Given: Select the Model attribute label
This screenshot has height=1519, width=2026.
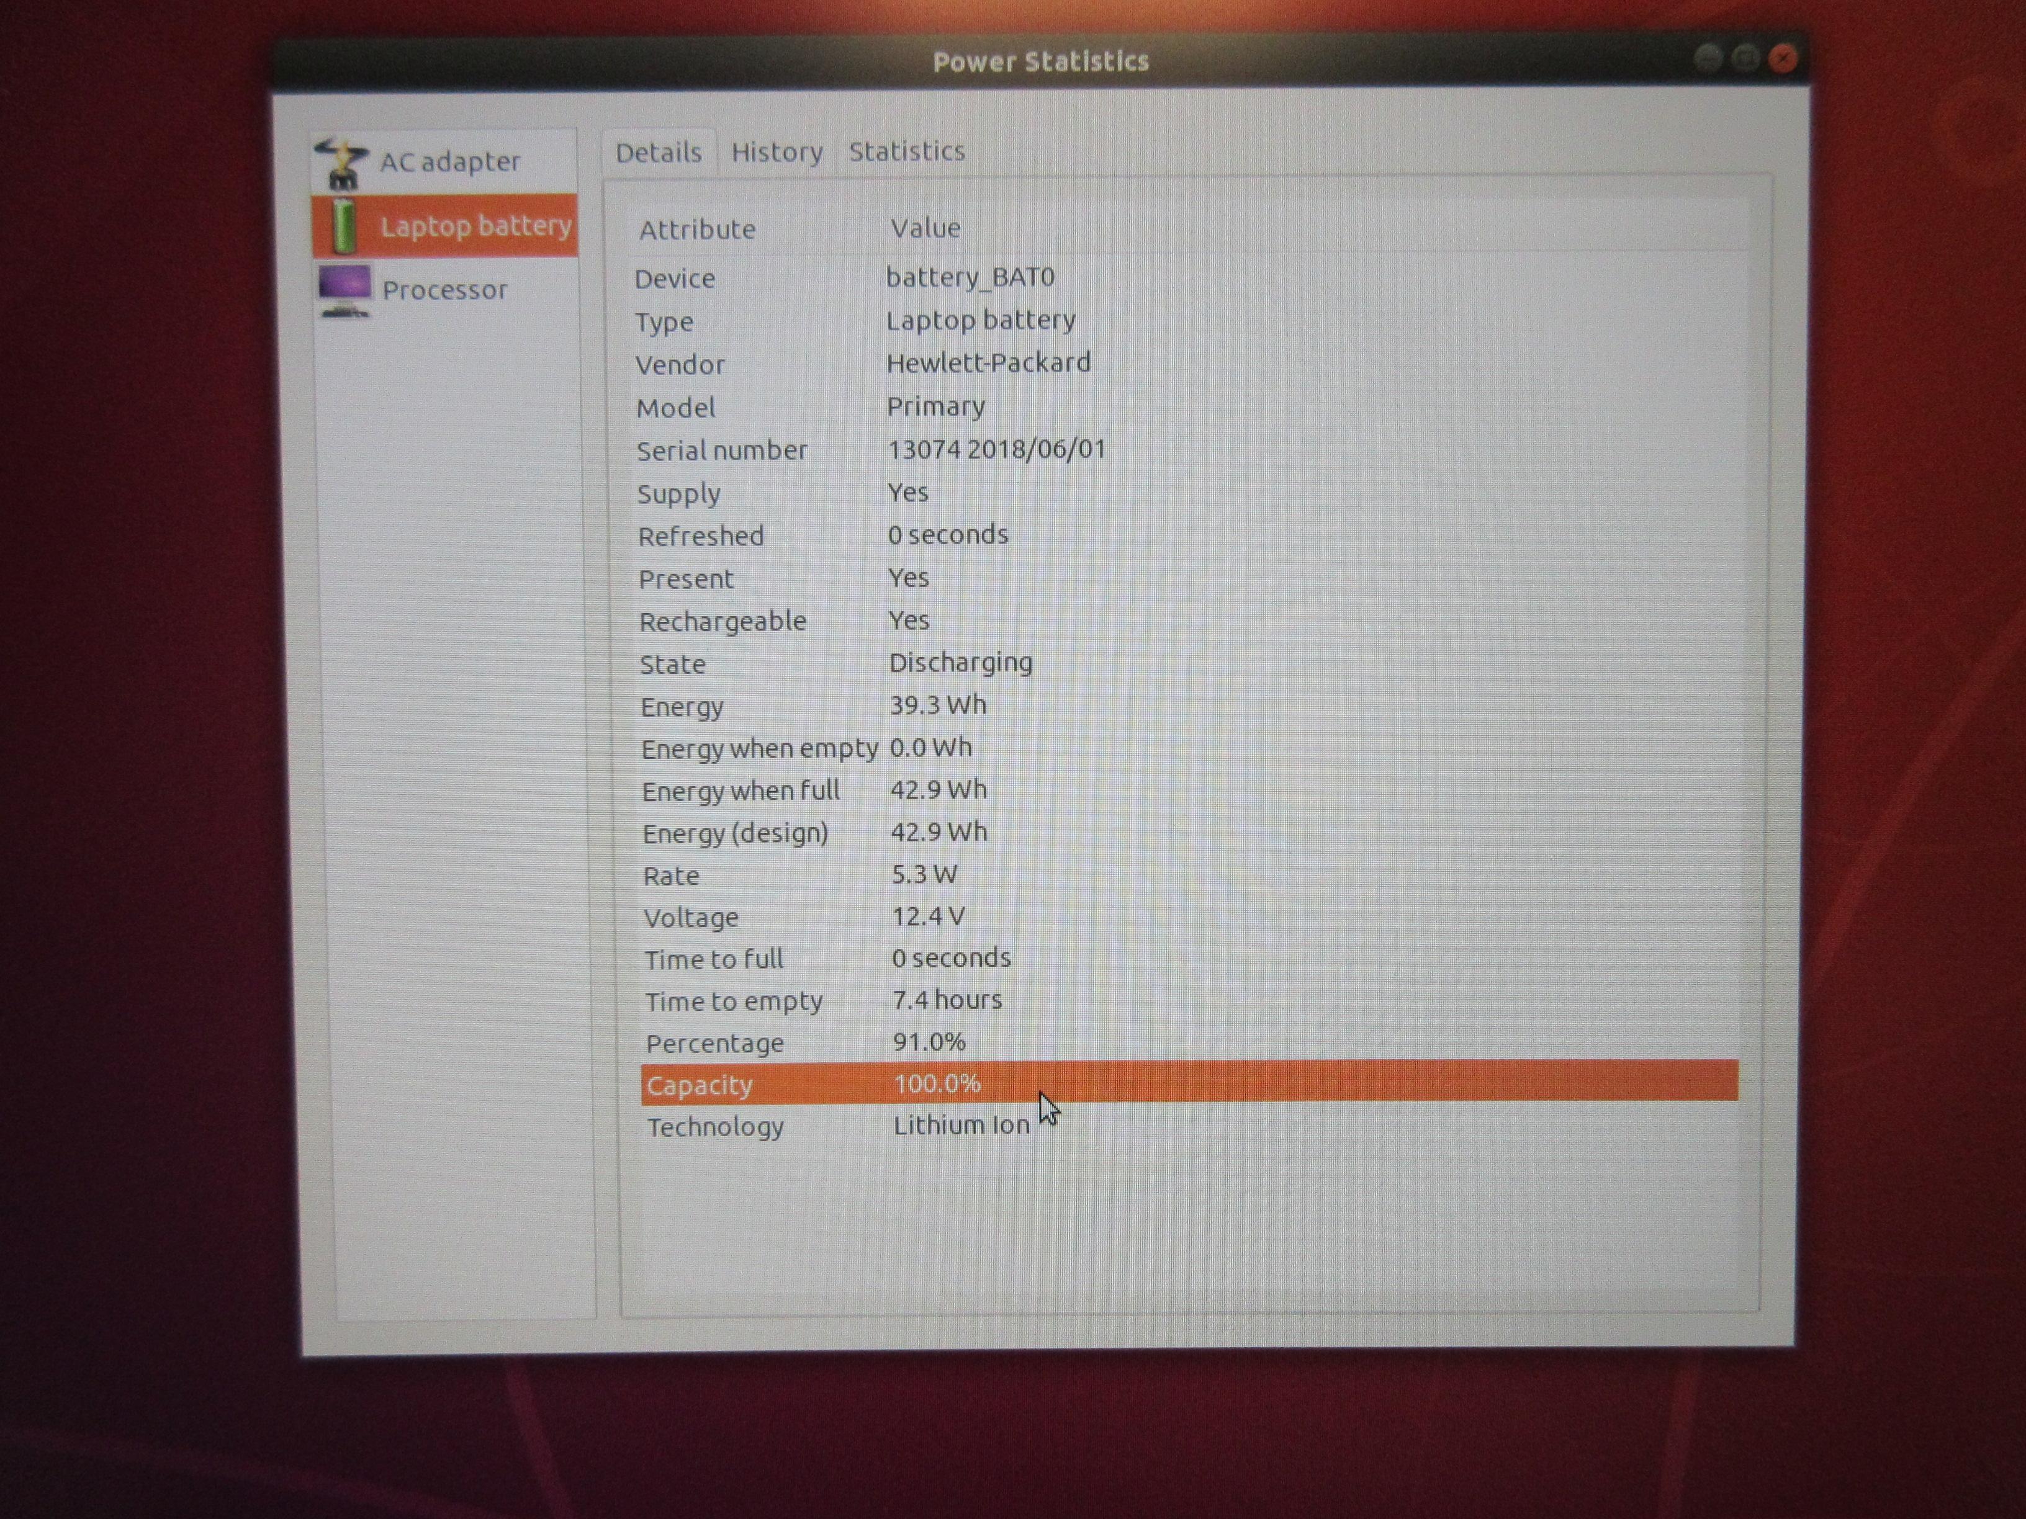Looking at the screenshot, I should click(x=675, y=408).
